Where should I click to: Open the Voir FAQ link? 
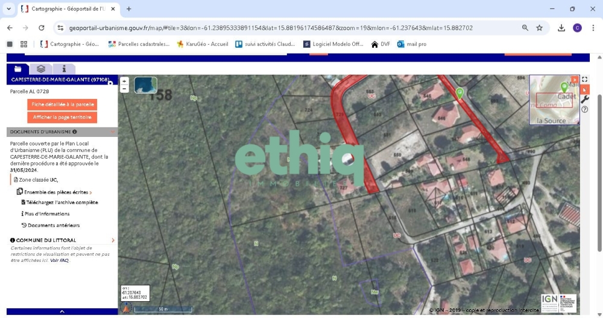coord(59,261)
